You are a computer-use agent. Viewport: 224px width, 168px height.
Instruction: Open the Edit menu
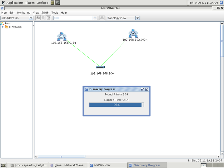[12, 13]
